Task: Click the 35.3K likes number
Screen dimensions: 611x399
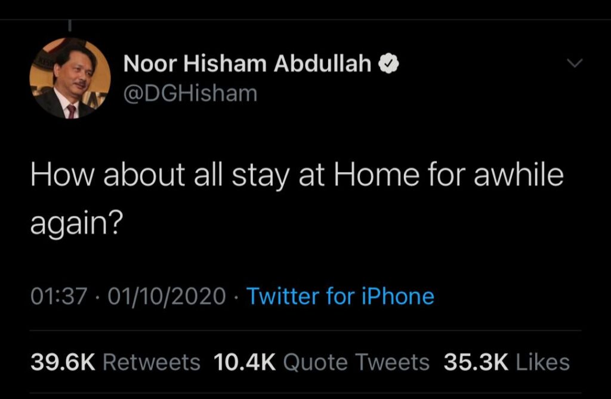Action: (x=476, y=362)
